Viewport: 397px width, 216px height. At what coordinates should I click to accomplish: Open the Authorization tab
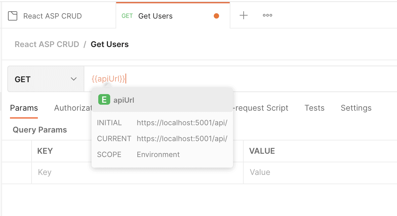(x=73, y=108)
